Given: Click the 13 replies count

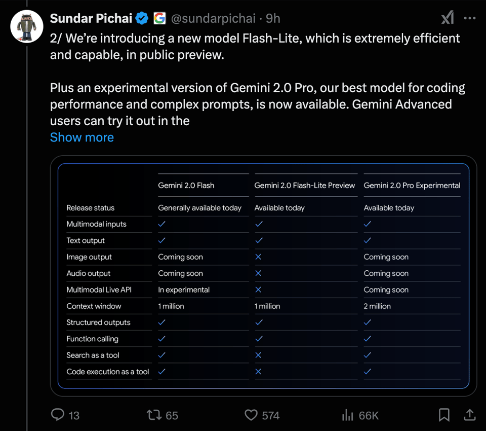Looking at the screenshot, I should [x=74, y=416].
